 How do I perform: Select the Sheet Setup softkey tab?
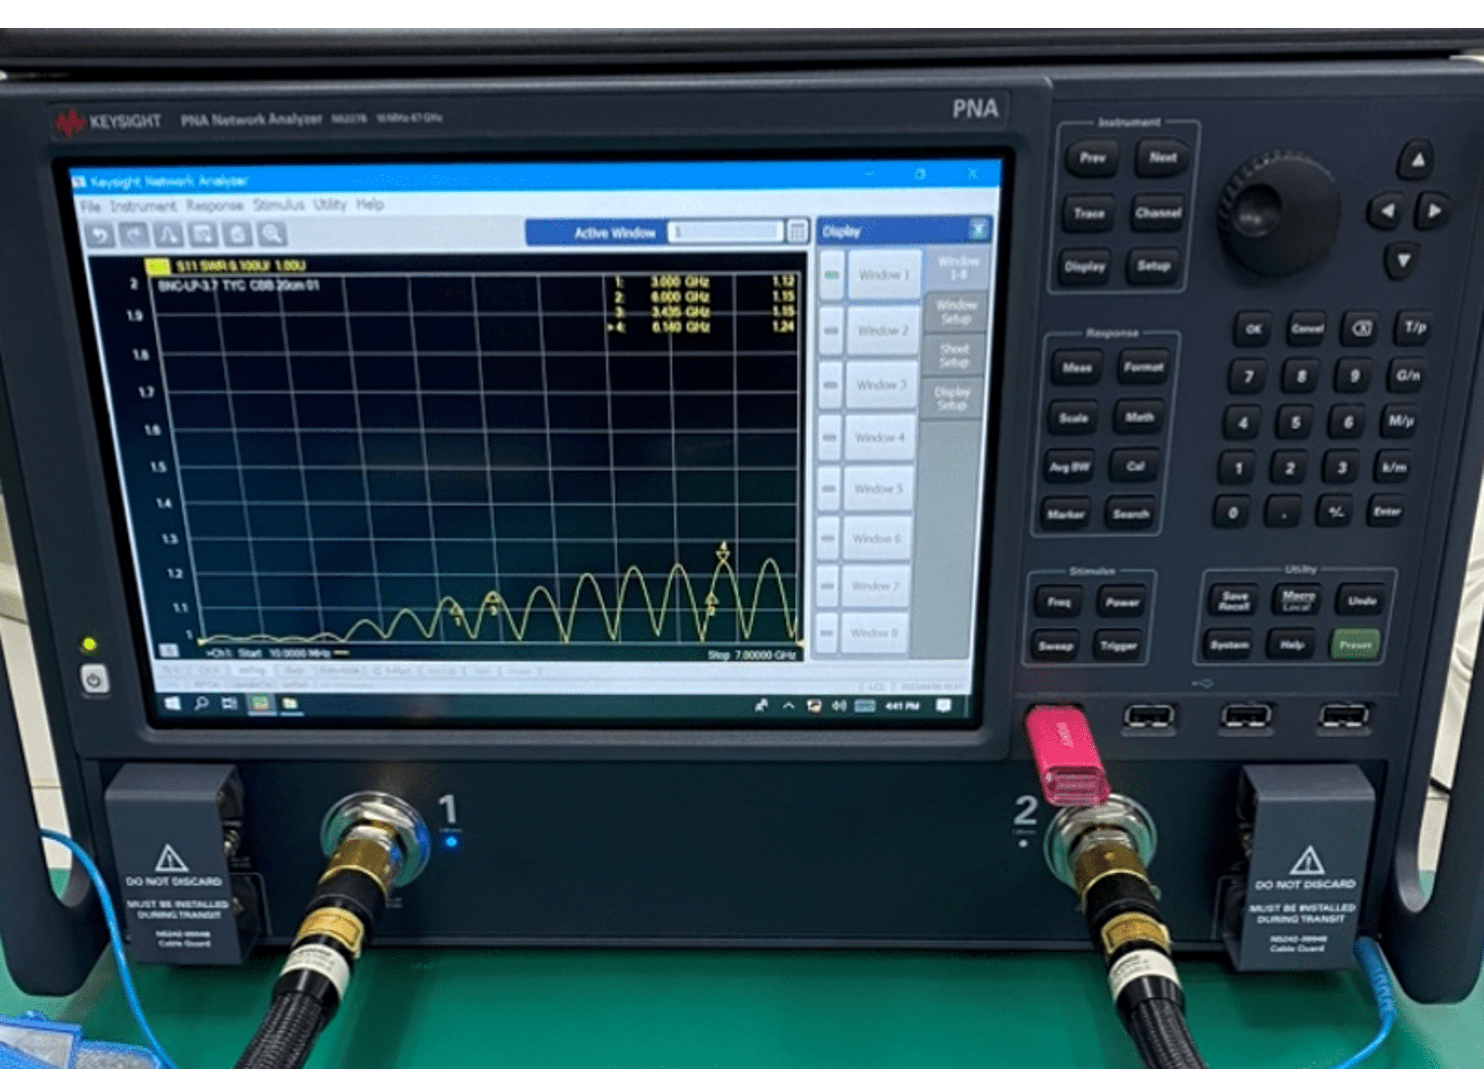[x=954, y=355]
